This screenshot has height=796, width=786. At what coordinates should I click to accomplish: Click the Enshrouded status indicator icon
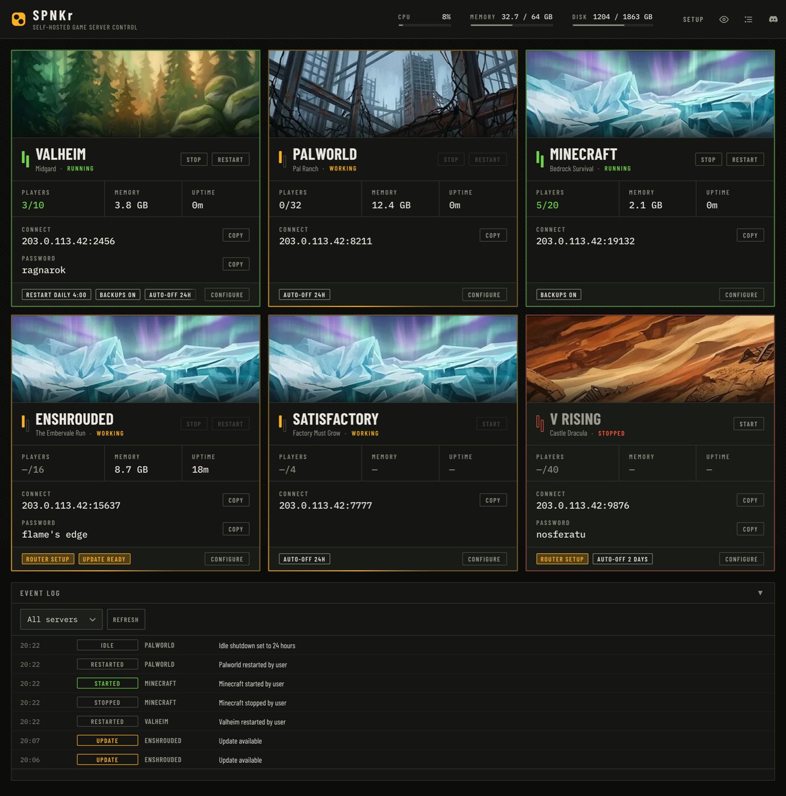(25, 423)
